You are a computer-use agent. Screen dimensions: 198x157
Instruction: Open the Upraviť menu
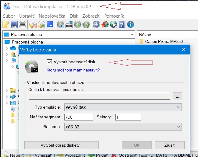coord(27,16)
